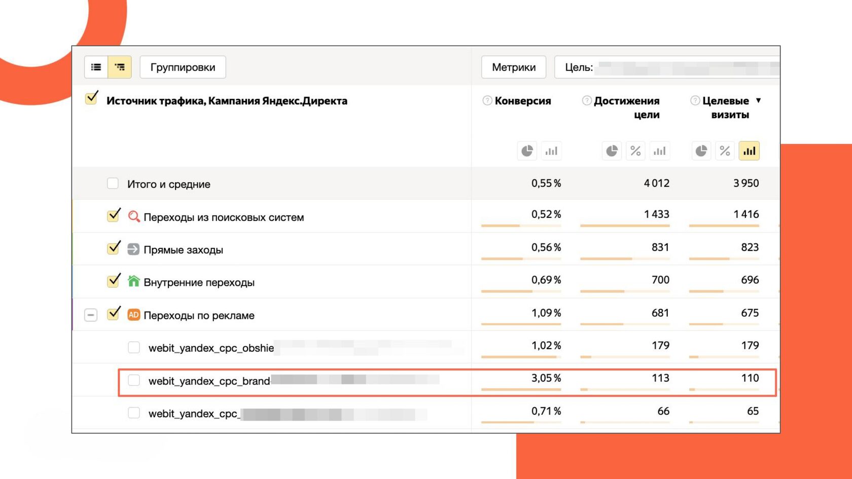This screenshot has height=479, width=852.
Task: Uncheck Прямые заходы row checkbox
Action: 113,248
